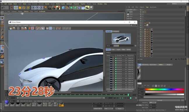Click the Camera object toolbar icon
The image size is (189, 112).
[x=87, y=8]
